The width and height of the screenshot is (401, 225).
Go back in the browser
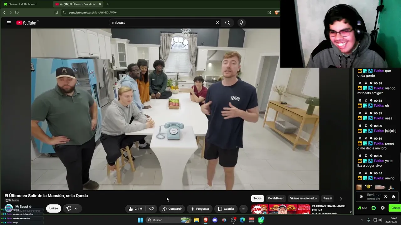(x=4, y=12)
